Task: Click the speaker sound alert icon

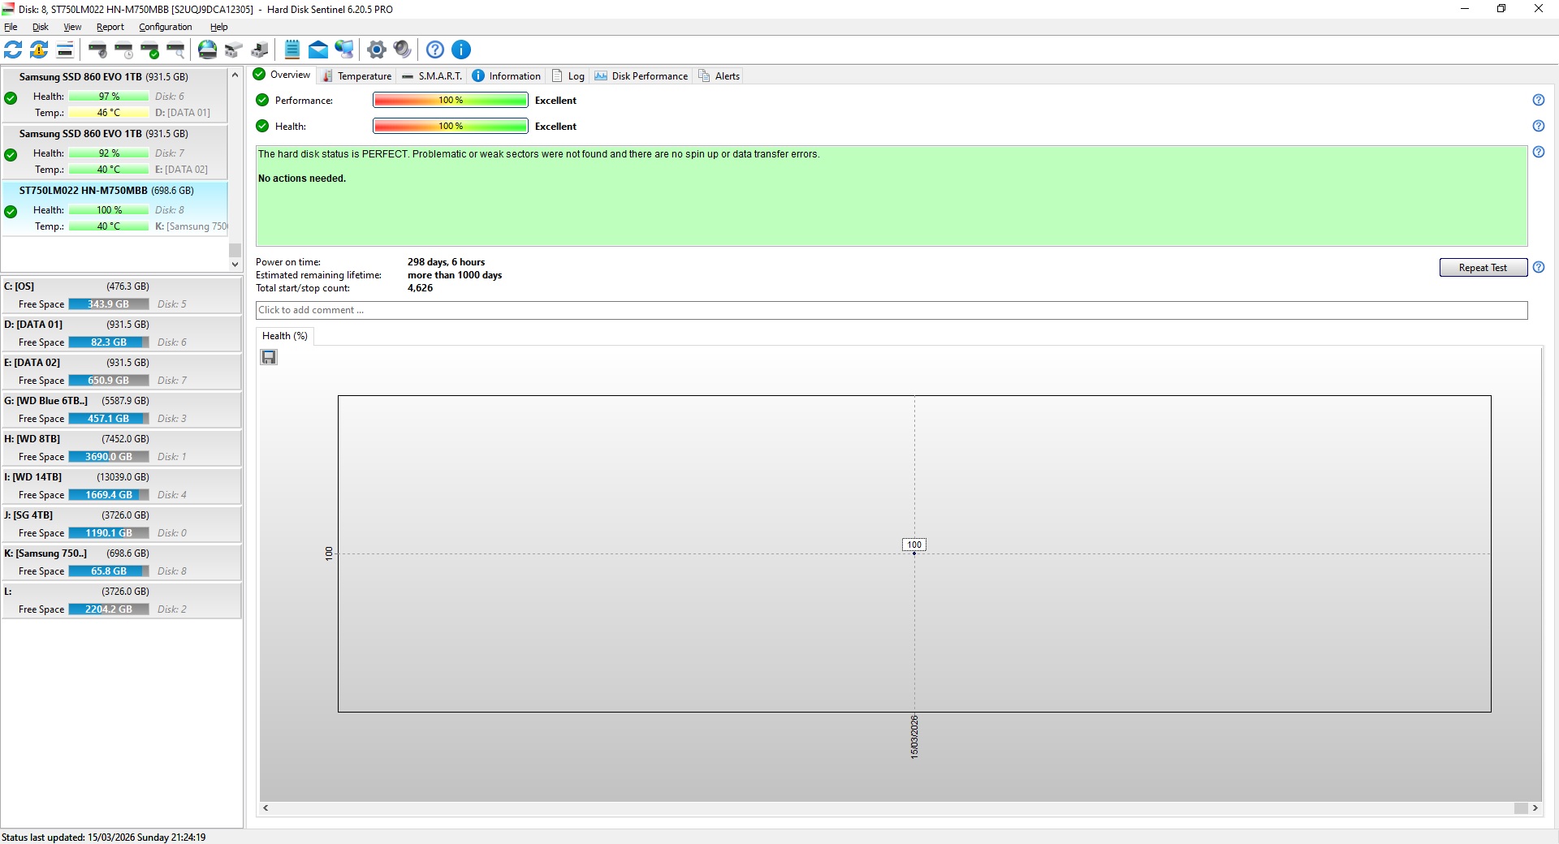Action: [x=402, y=50]
